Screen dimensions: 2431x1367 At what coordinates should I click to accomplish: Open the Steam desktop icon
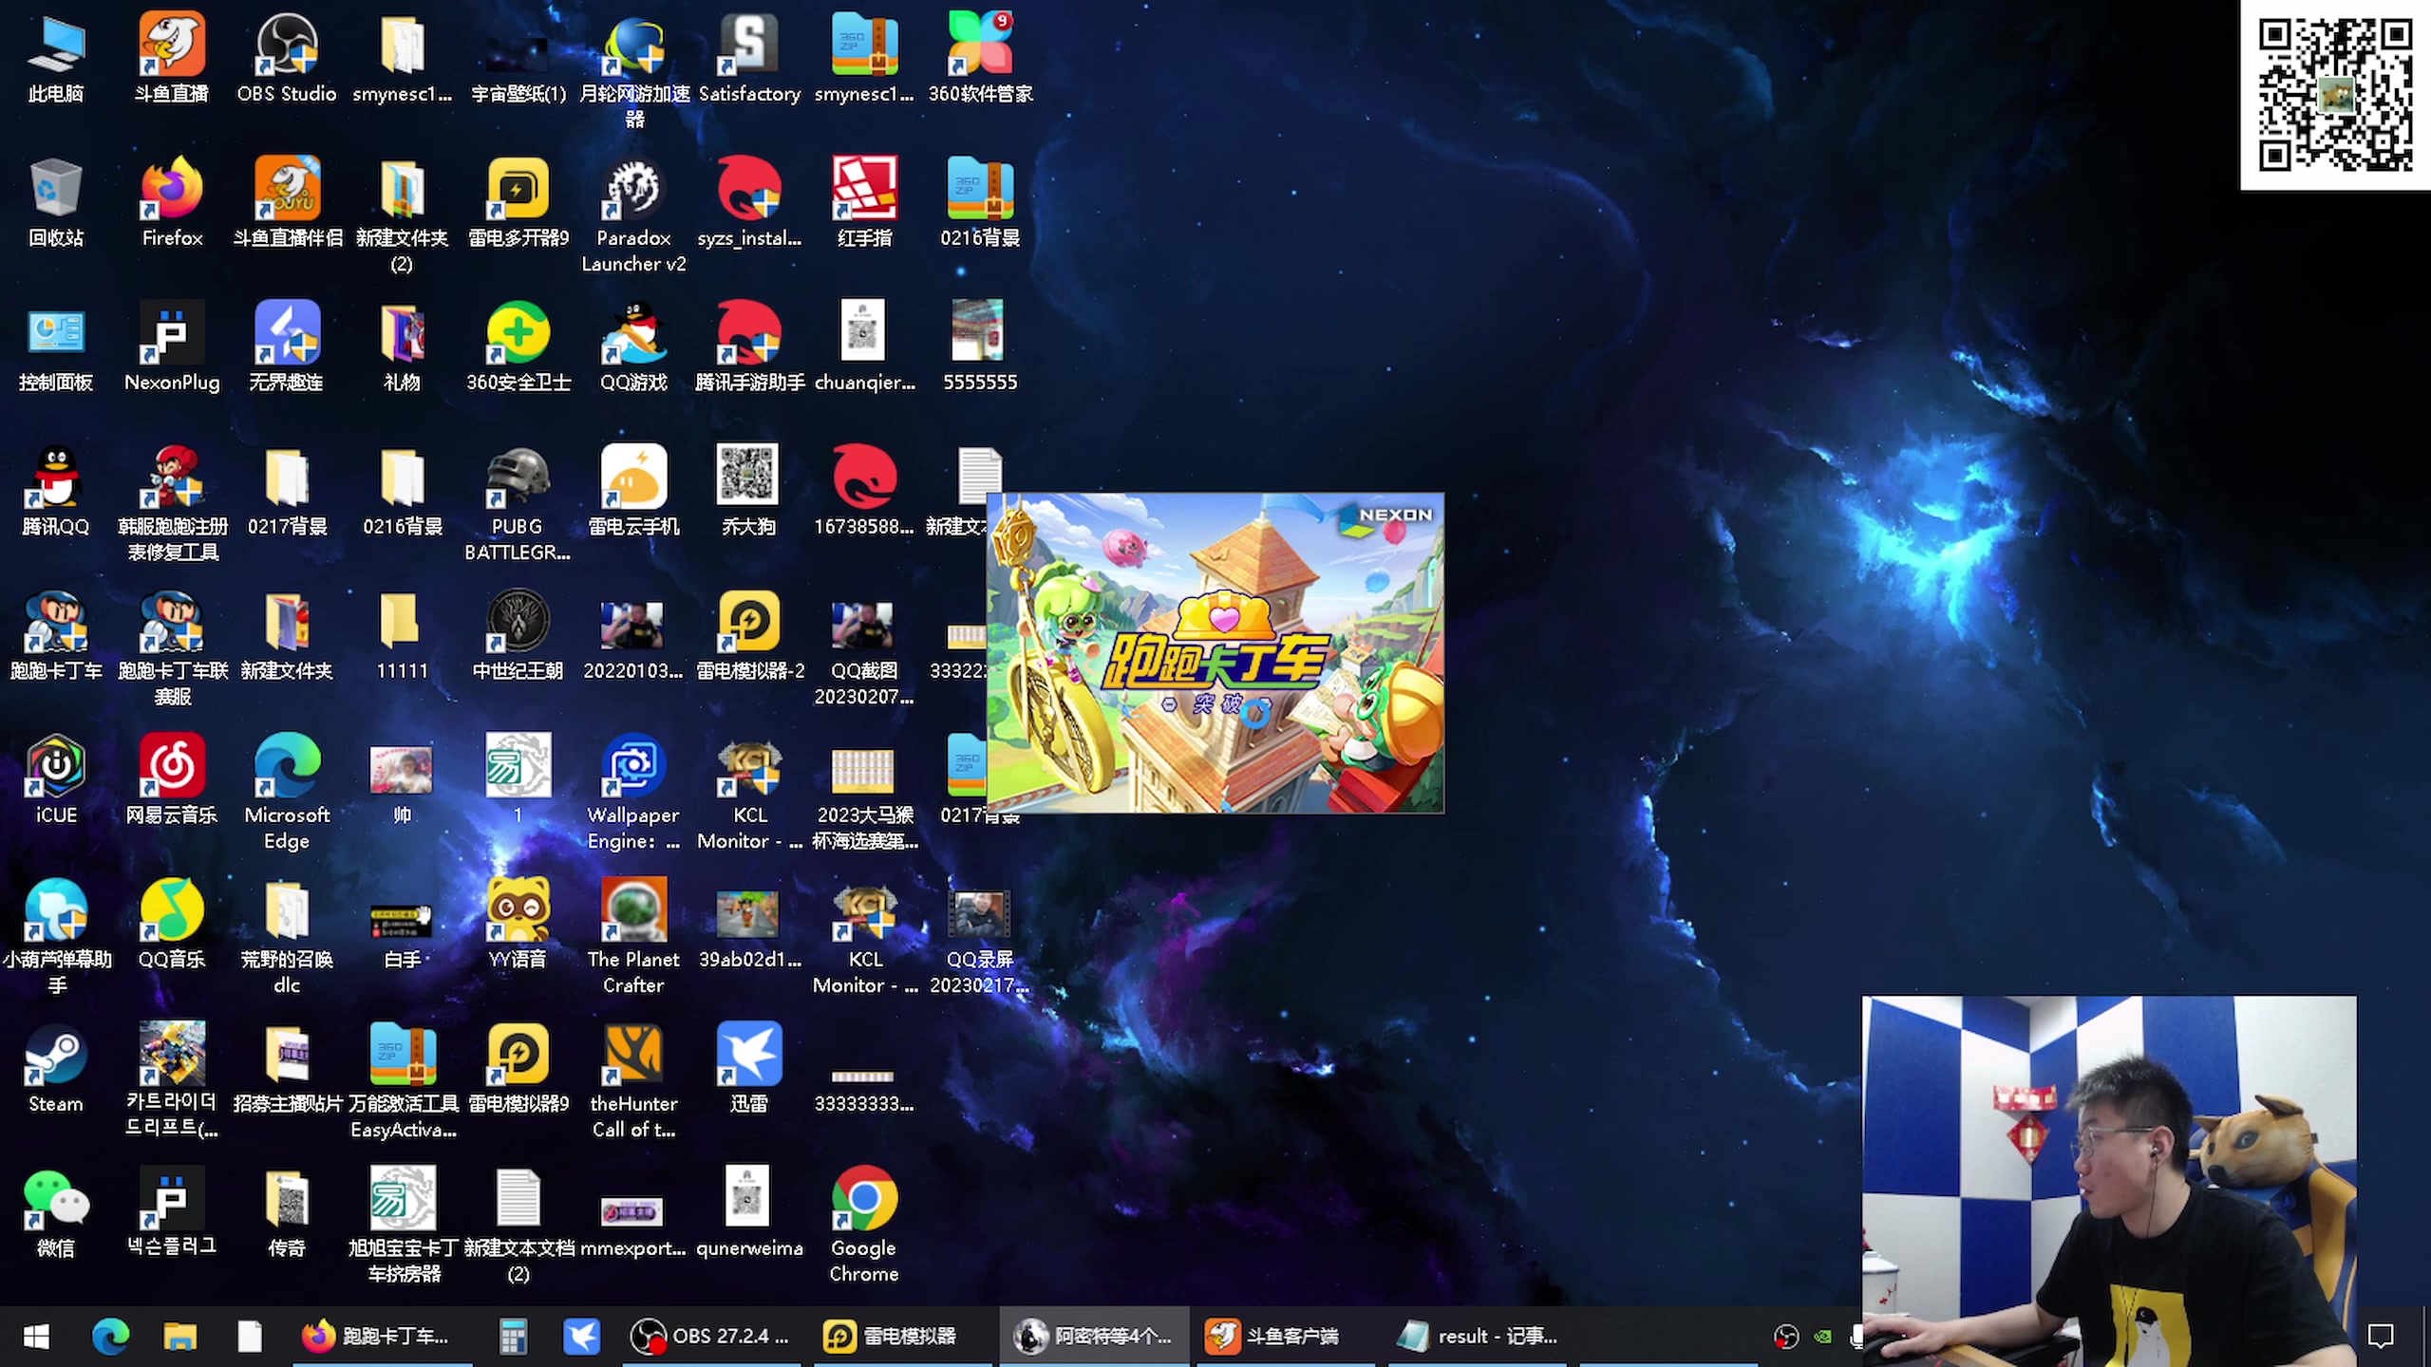[x=56, y=1055]
